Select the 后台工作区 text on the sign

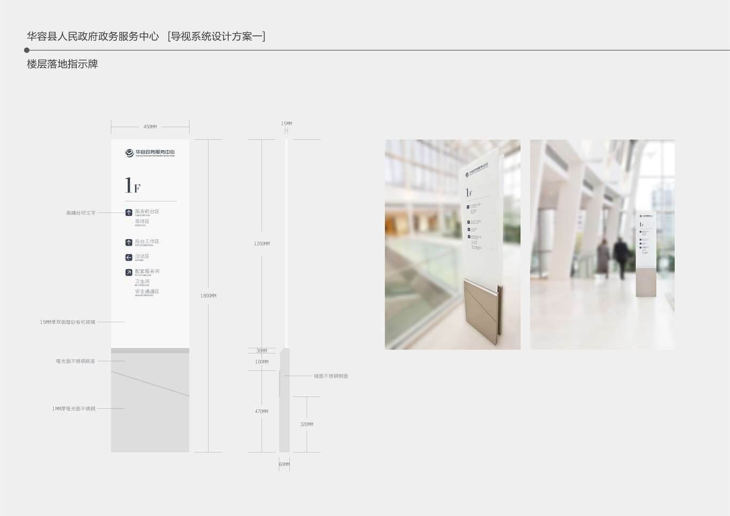147,241
